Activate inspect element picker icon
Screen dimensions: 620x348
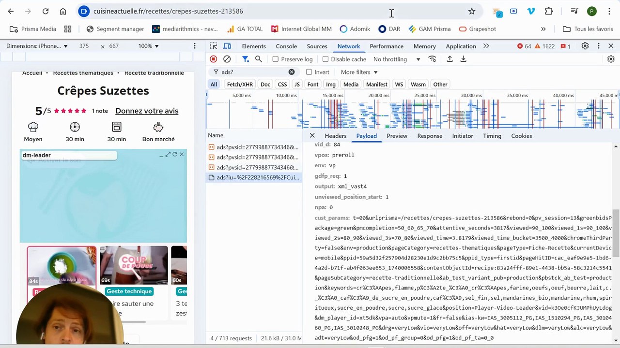[x=214, y=46]
